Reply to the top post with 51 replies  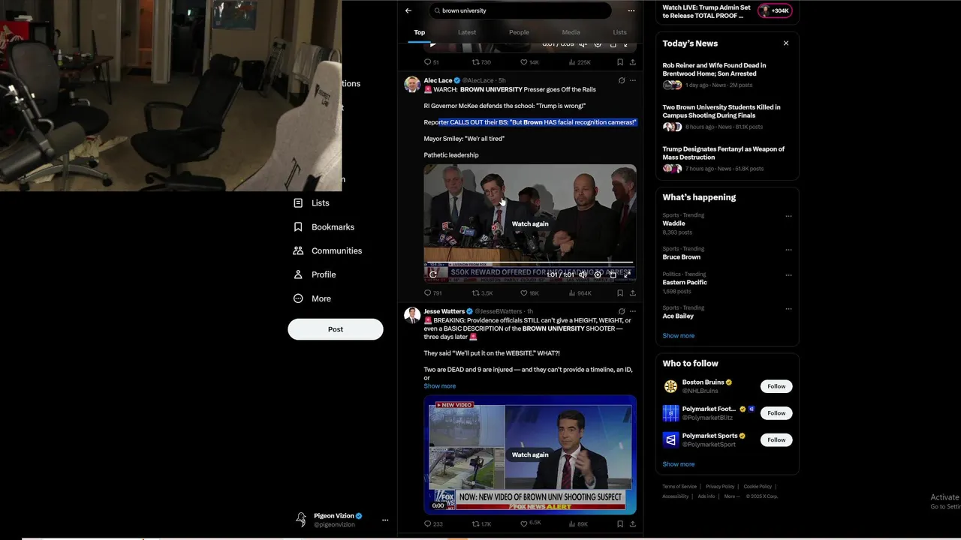coord(431,62)
